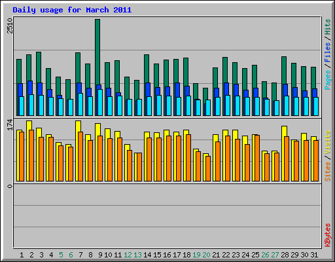Click the day 10 label on the x-axis

[108, 255]
